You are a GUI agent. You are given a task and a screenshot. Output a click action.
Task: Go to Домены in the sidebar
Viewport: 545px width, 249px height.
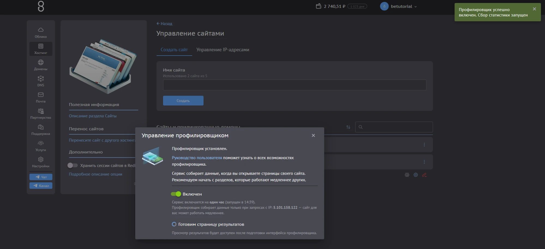pyautogui.click(x=41, y=65)
